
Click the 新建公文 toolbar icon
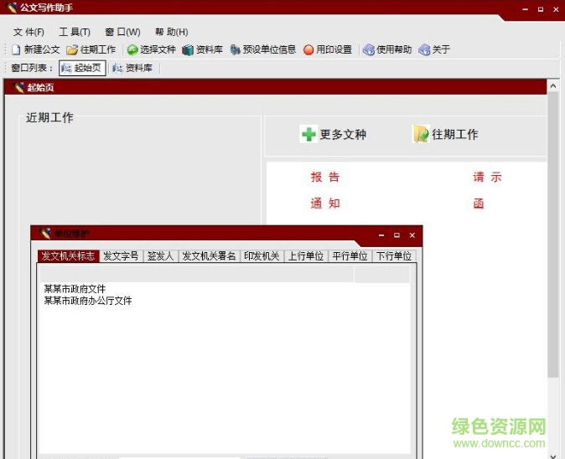click(16, 50)
